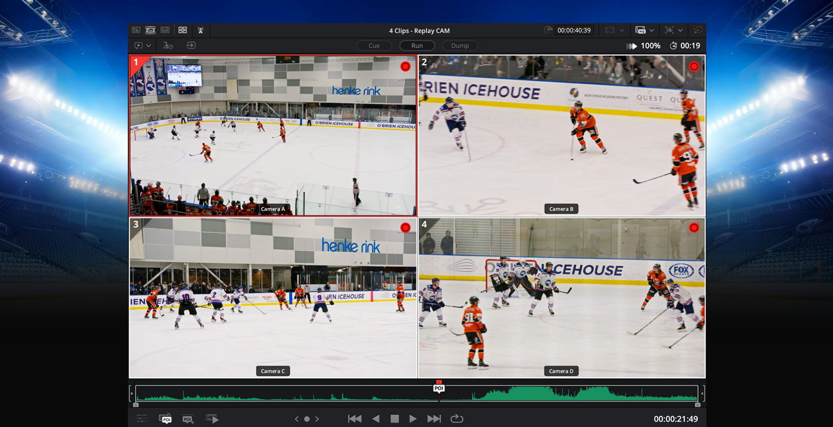Viewport: 833px width, 427px height.
Task: Toggle record indicator on Camera B
Action: pos(694,66)
